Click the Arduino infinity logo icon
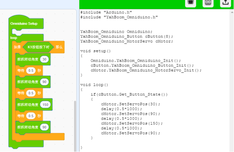234x152 pixels. pos(208,3)
